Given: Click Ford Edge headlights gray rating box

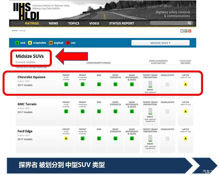Looking at the screenshot, I should coord(167,138).
